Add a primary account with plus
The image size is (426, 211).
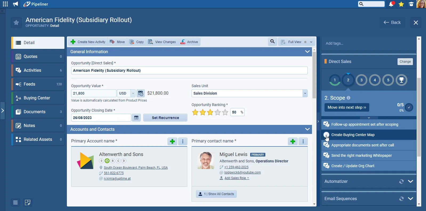[x=172, y=141]
